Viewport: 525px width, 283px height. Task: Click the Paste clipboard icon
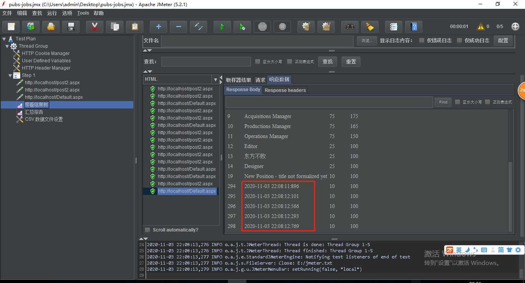pos(135,27)
